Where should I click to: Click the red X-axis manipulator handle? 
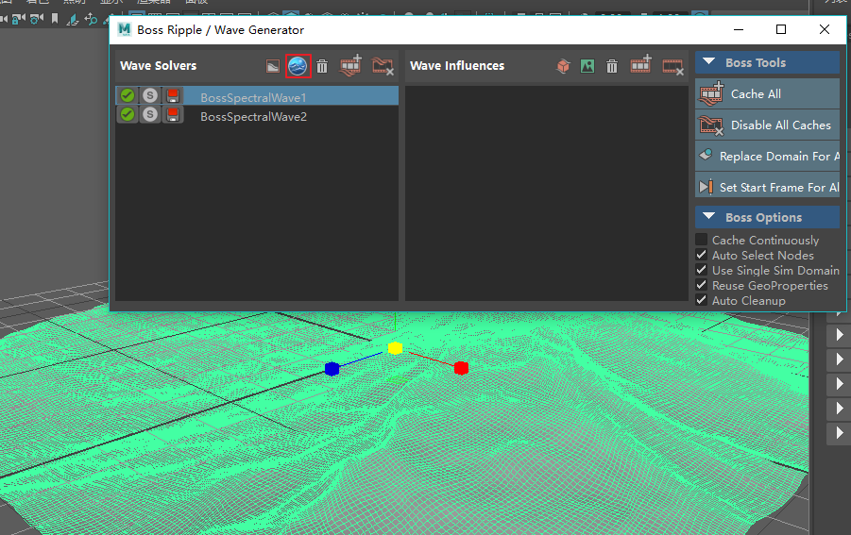click(461, 368)
